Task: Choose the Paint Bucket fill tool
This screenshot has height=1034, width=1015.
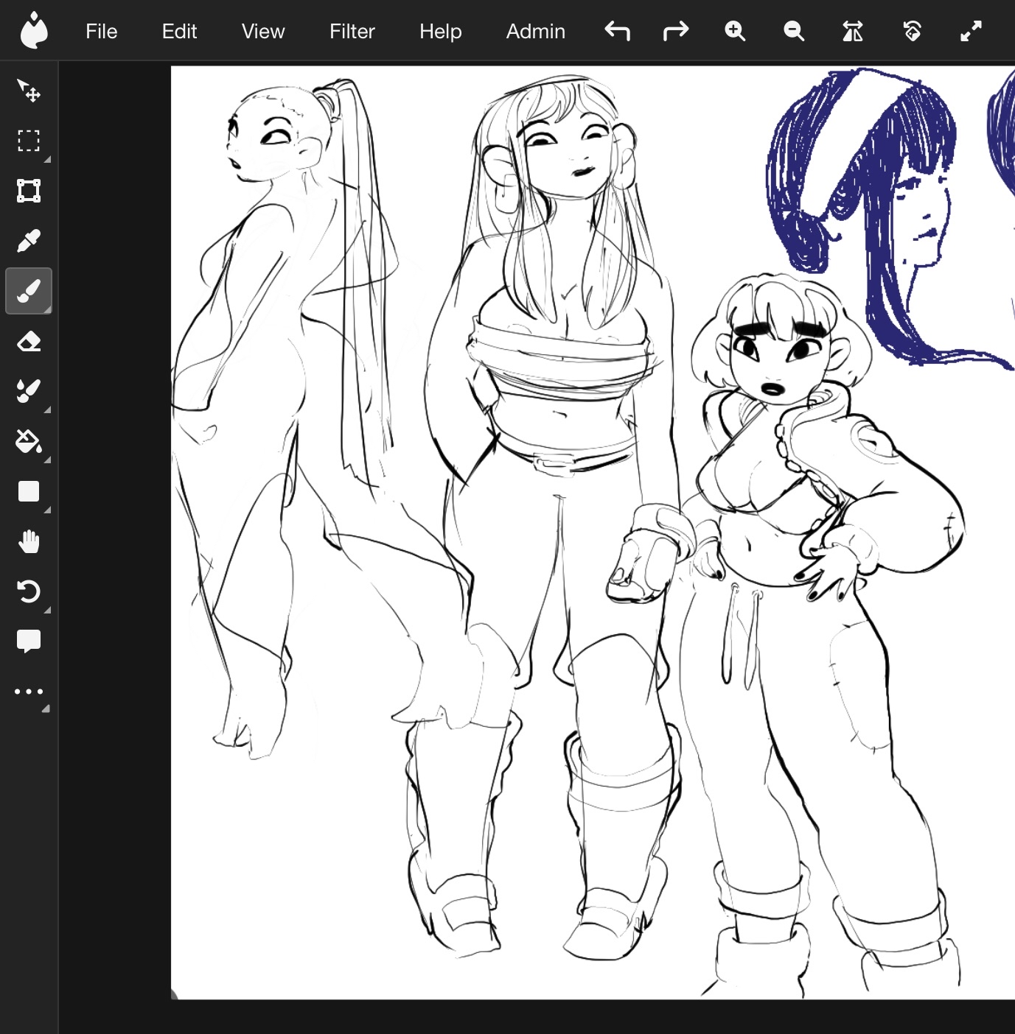Action: (29, 441)
